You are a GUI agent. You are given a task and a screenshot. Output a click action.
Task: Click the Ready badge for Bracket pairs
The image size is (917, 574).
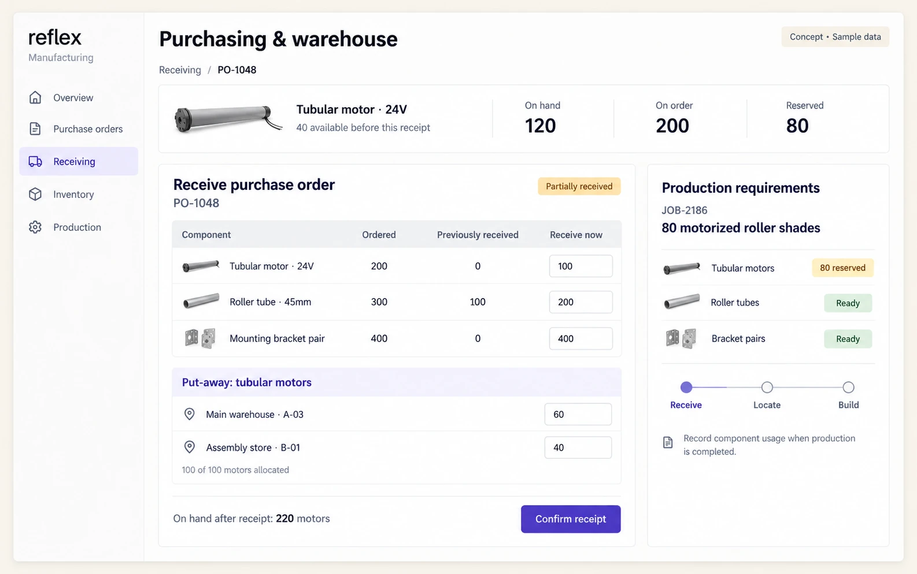click(x=848, y=339)
